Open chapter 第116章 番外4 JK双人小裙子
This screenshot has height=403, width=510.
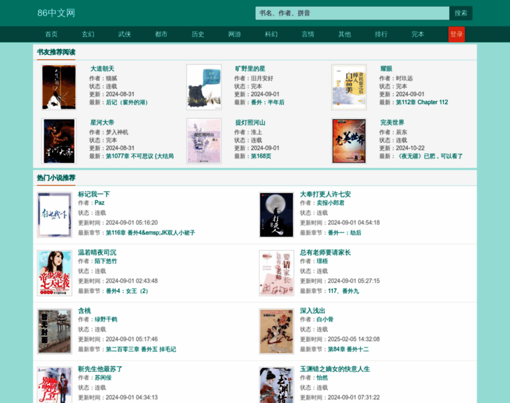click(x=150, y=233)
